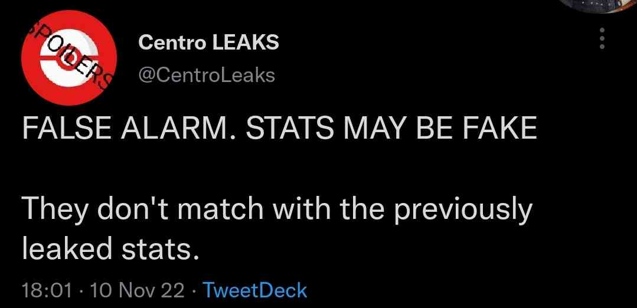This screenshot has width=637, height=308.
Task: Click the display name Centro LEAKS
Action: click(x=209, y=42)
